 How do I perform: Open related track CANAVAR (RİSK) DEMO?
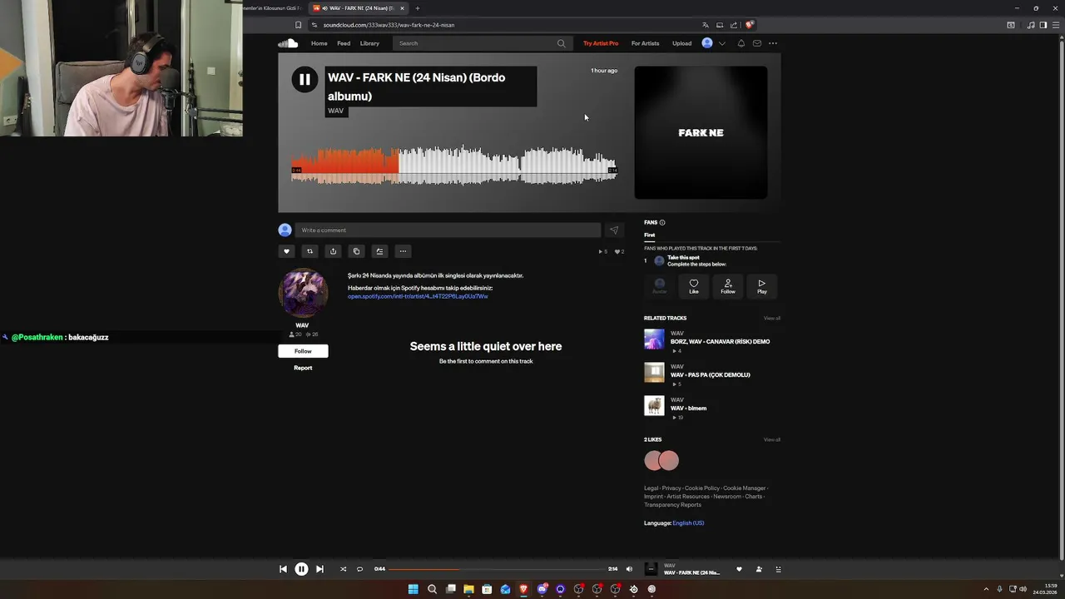[x=720, y=342]
